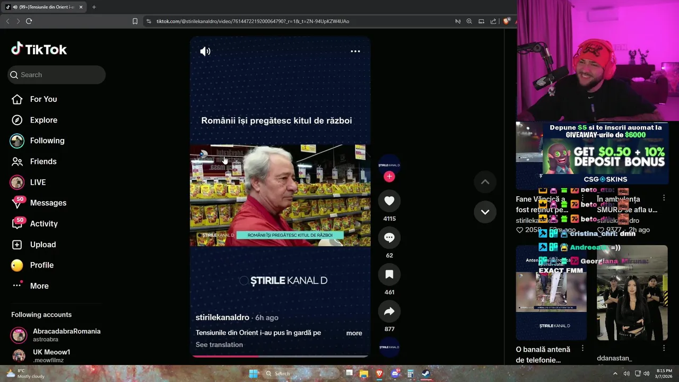
Task: Focus the TikTok Search field
Action: click(x=57, y=75)
